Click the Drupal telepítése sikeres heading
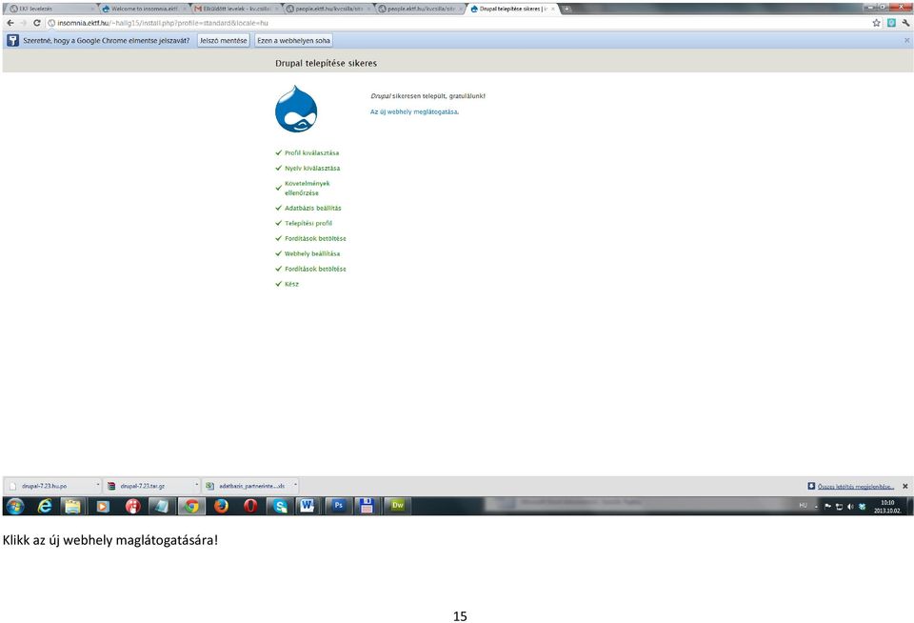This screenshot has width=914, height=623. click(x=326, y=63)
